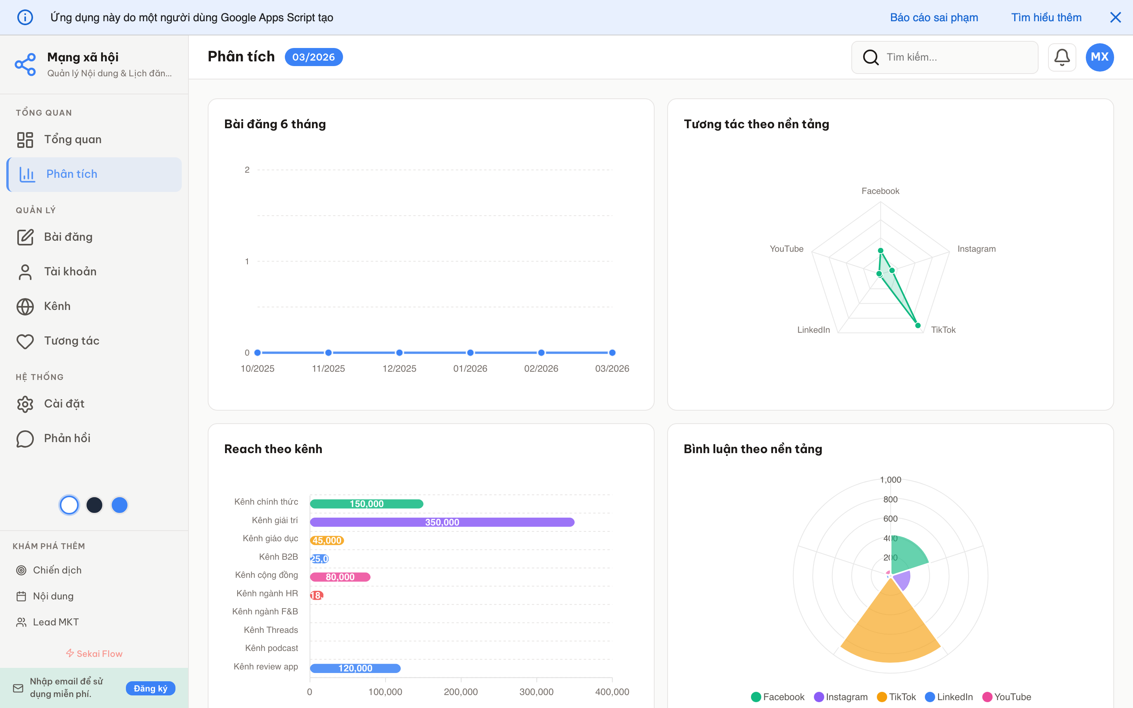Go to Tổng quan menu item

click(72, 140)
